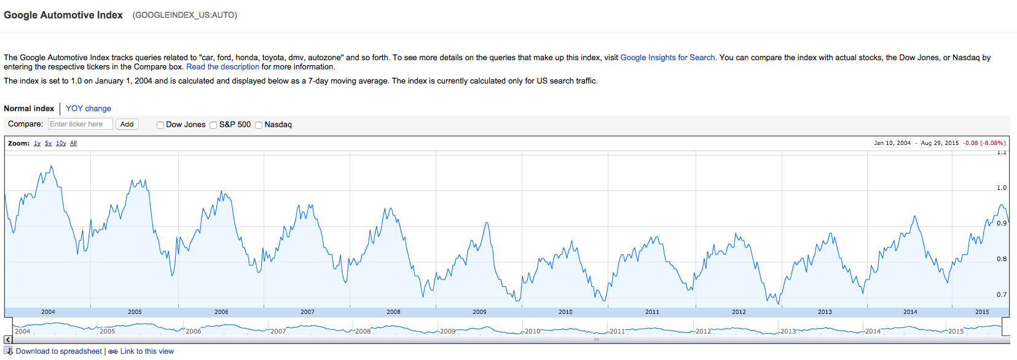
Task: Check the Nasdaq comparison box
Action: [x=259, y=125]
